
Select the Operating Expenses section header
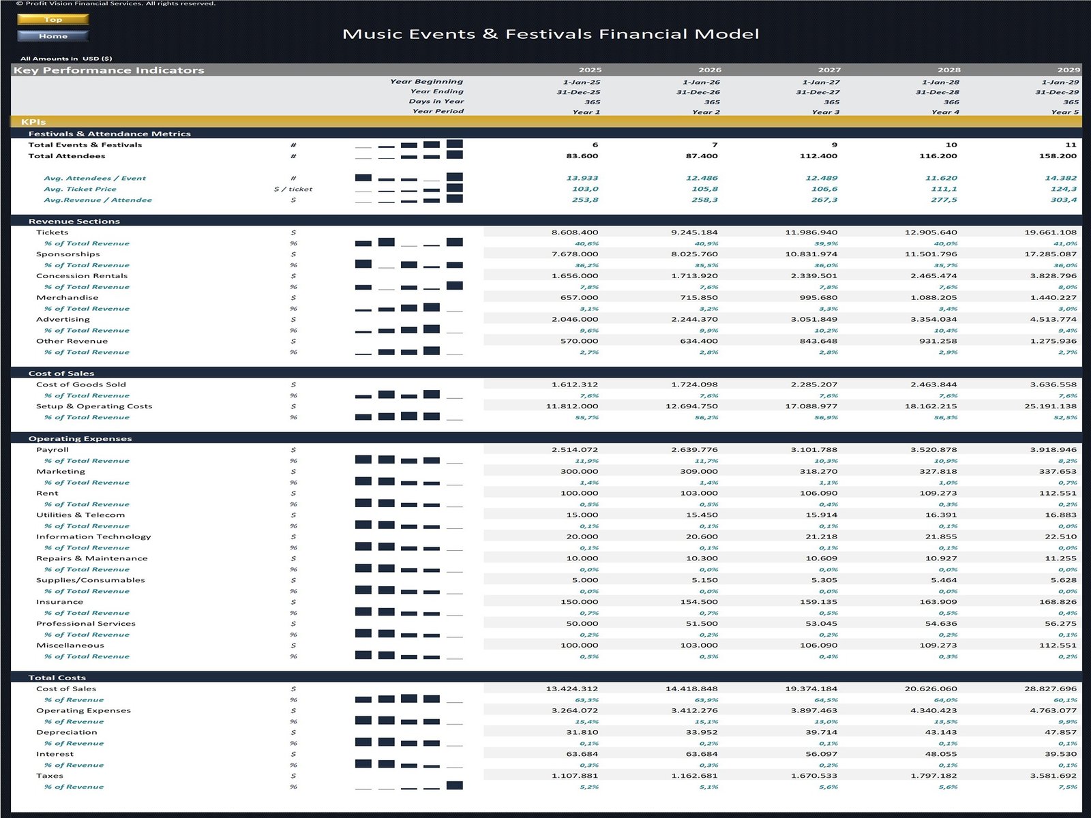point(545,438)
